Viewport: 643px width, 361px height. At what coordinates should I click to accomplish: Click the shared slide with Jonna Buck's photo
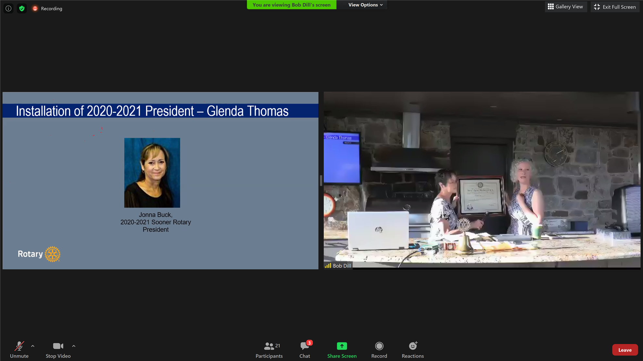(160, 180)
